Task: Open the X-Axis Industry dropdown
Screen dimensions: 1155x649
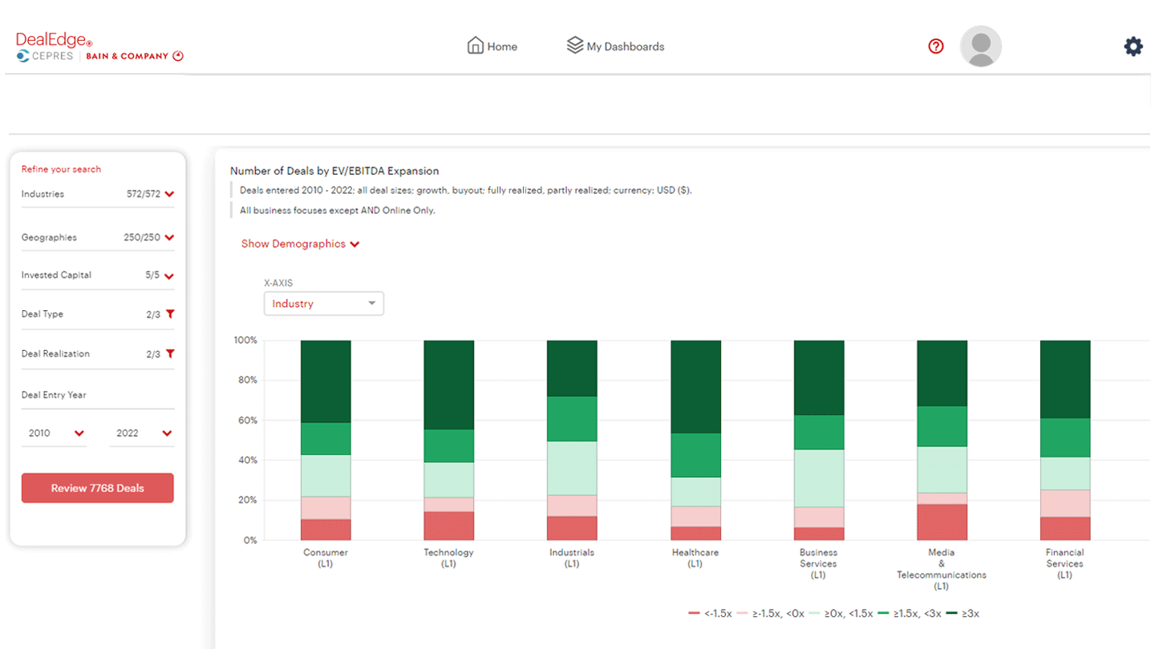Action: coord(323,303)
